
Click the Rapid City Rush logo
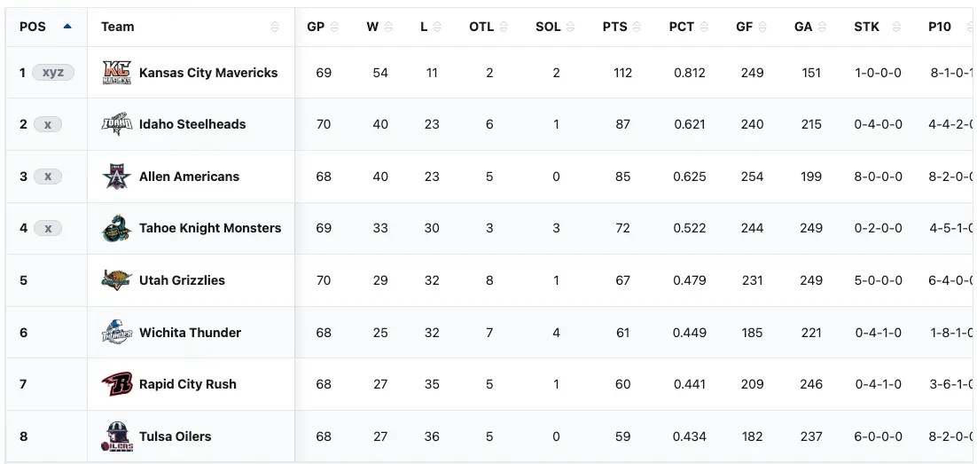tap(117, 384)
